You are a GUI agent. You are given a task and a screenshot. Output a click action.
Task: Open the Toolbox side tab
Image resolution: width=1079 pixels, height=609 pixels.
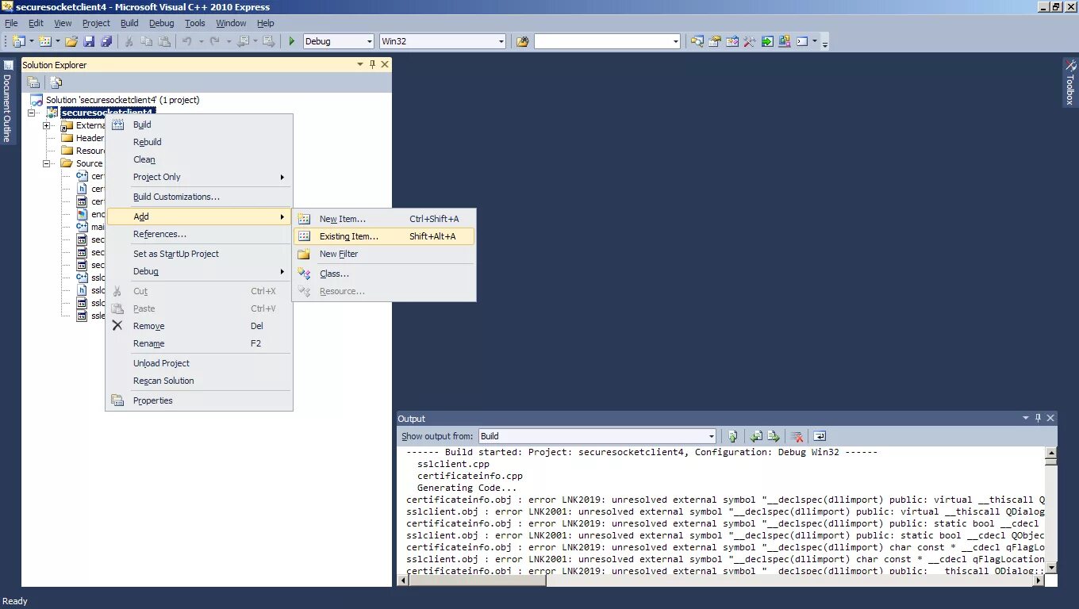1070,82
